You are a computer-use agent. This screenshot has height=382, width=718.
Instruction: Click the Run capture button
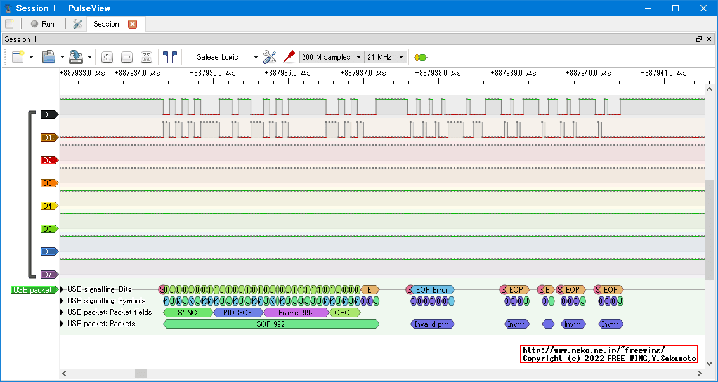tap(42, 24)
